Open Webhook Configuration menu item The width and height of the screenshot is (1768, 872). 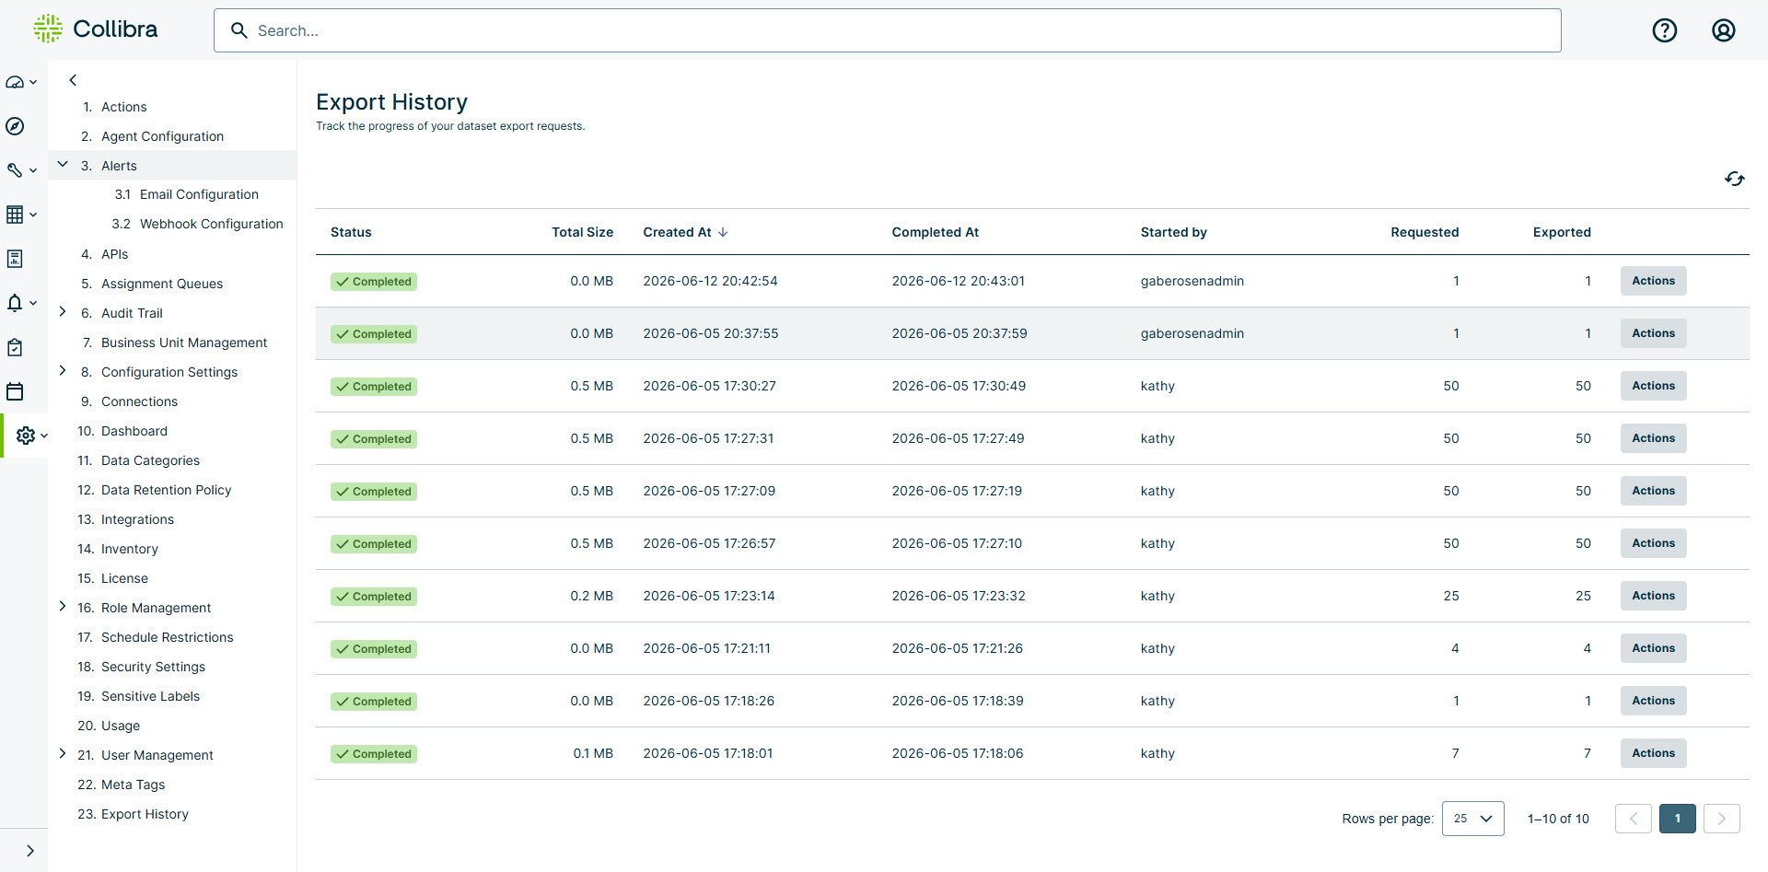click(x=211, y=224)
